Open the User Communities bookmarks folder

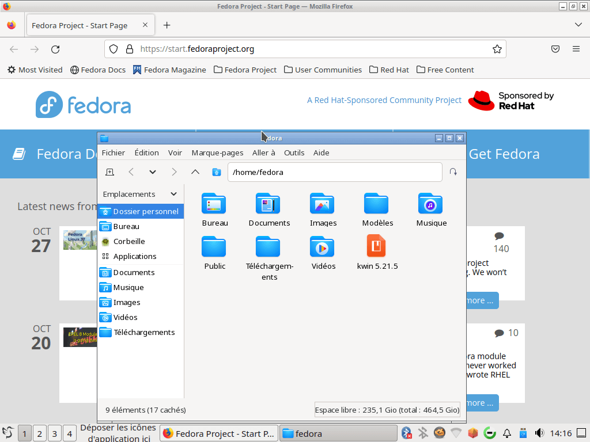pos(323,70)
